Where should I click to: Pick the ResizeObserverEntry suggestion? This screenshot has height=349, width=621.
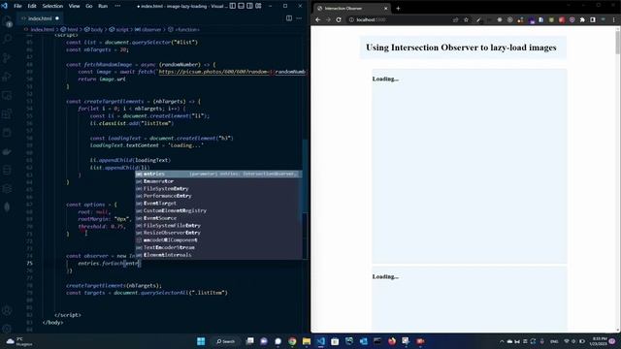[x=218, y=233]
